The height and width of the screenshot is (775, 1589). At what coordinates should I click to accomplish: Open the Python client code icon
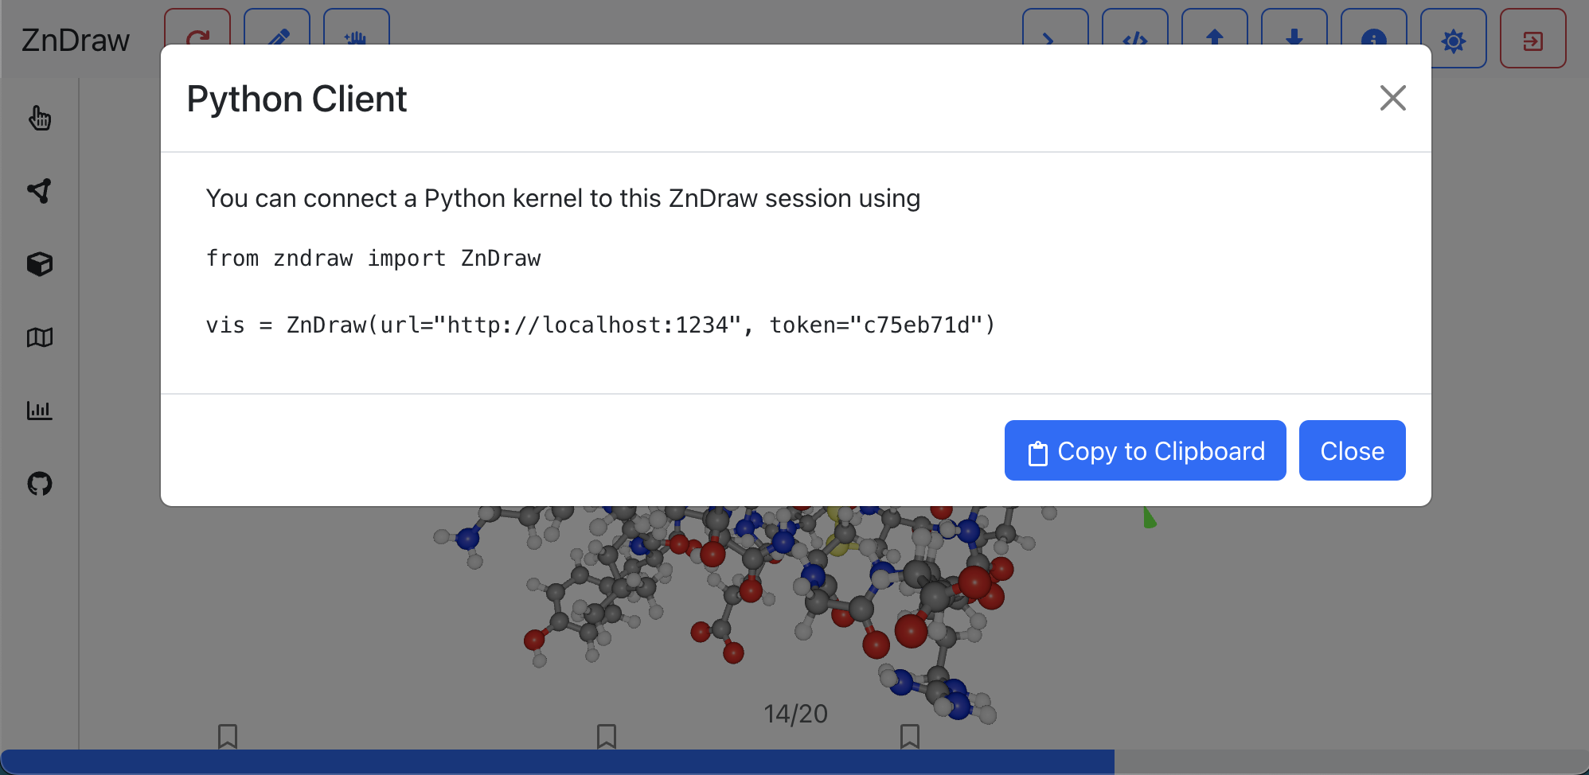(1135, 38)
